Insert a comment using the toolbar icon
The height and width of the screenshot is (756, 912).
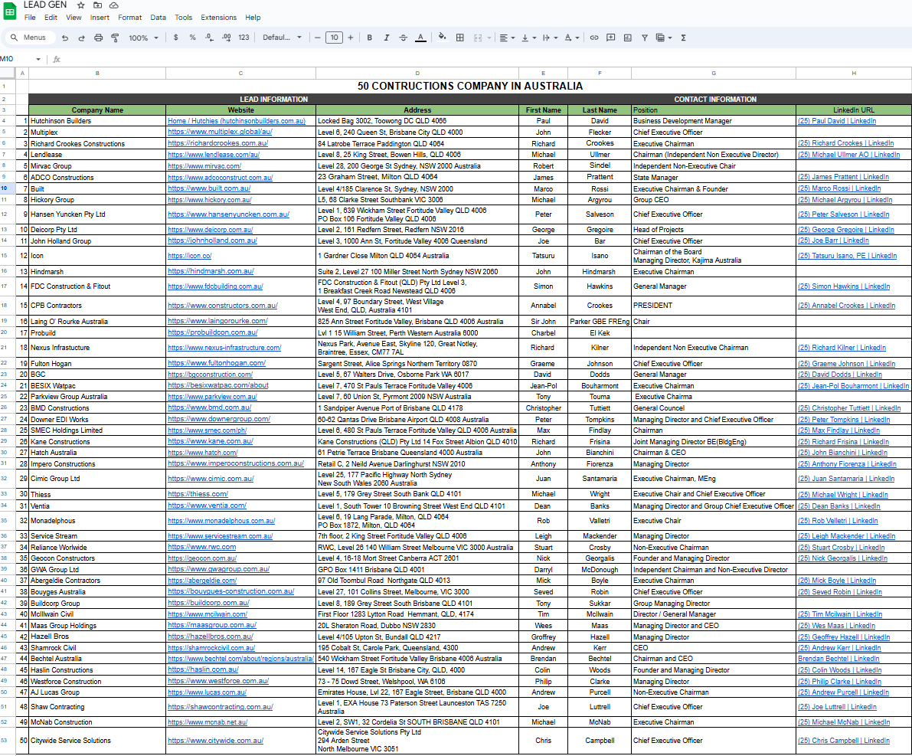click(x=610, y=37)
